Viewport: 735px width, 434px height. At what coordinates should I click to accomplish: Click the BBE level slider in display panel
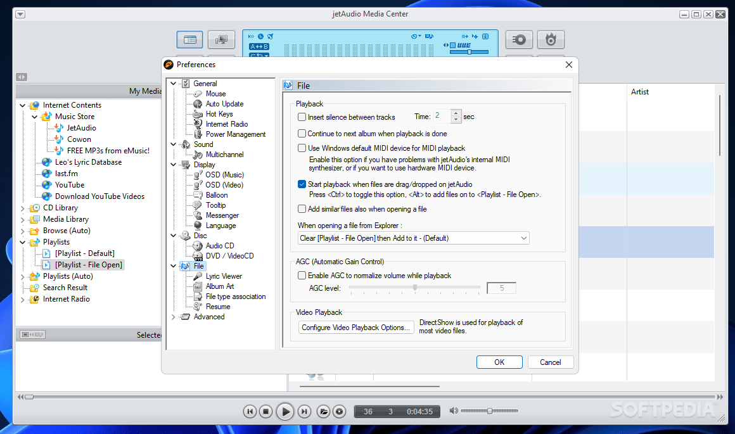[x=469, y=52]
